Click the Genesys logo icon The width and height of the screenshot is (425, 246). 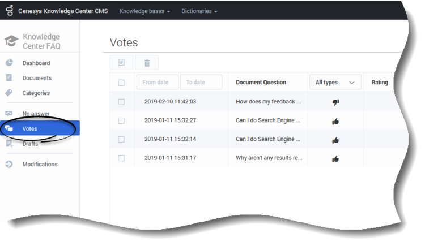(10, 10)
